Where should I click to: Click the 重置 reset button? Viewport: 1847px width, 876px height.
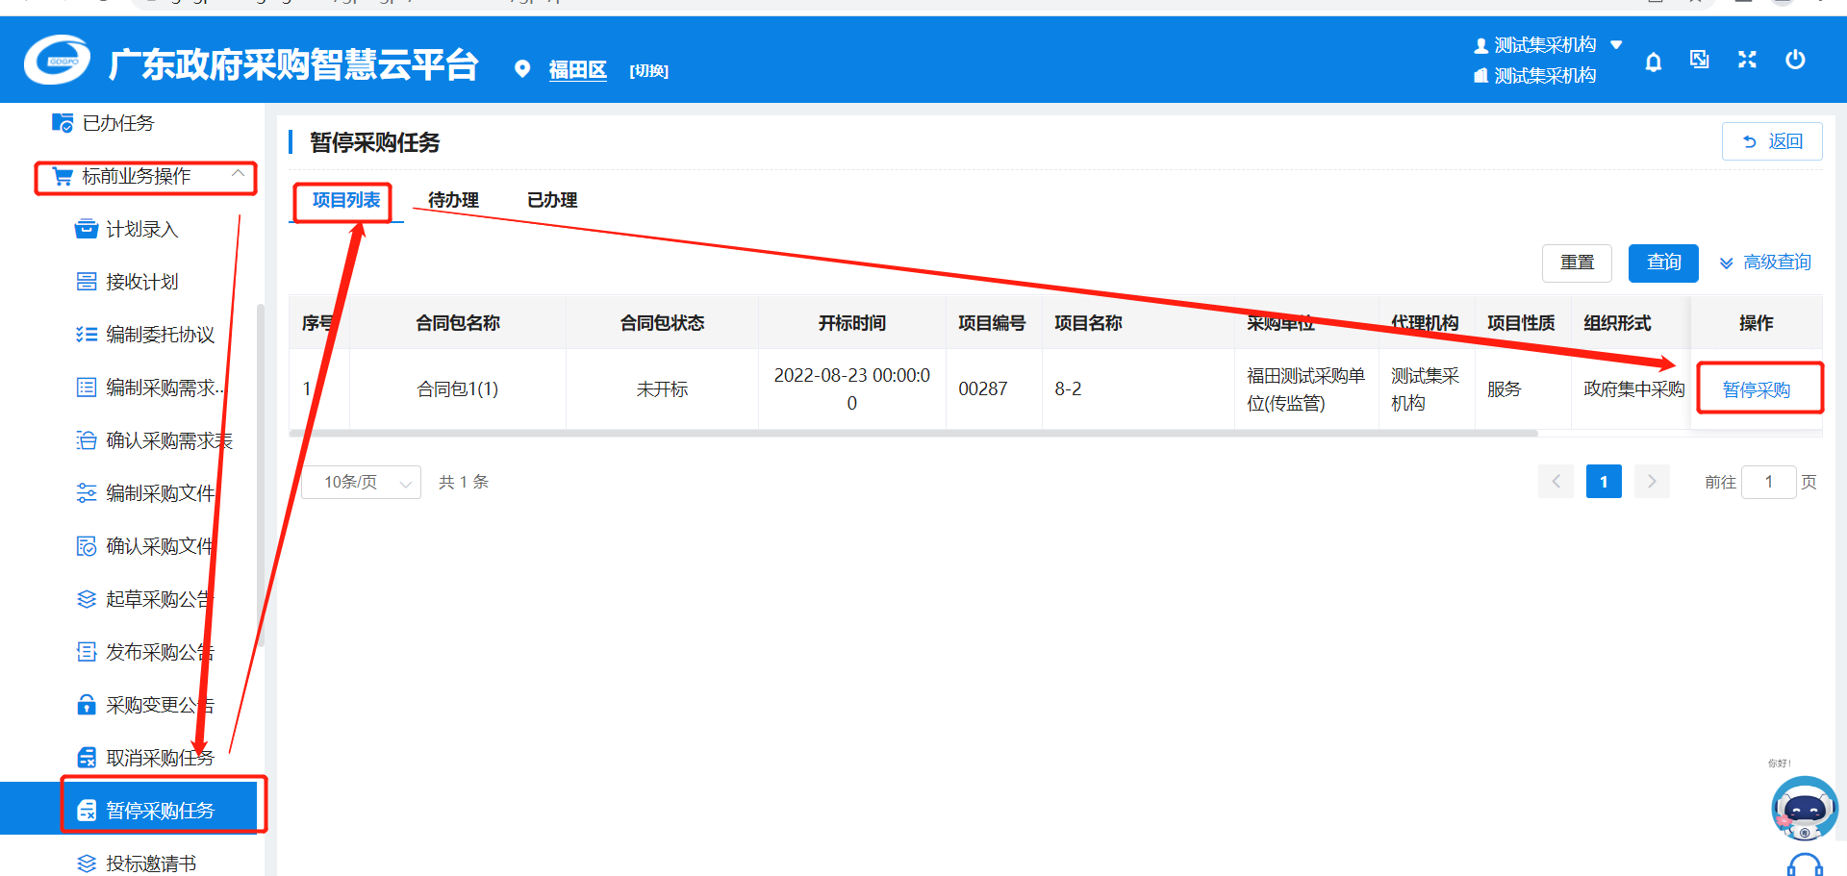pyautogui.click(x=1577, y=263)
